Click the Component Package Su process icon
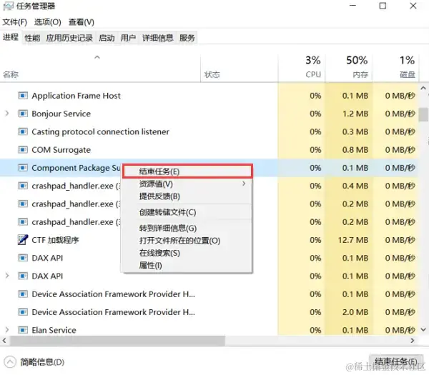Screen dimensions: 429x375 23,168
